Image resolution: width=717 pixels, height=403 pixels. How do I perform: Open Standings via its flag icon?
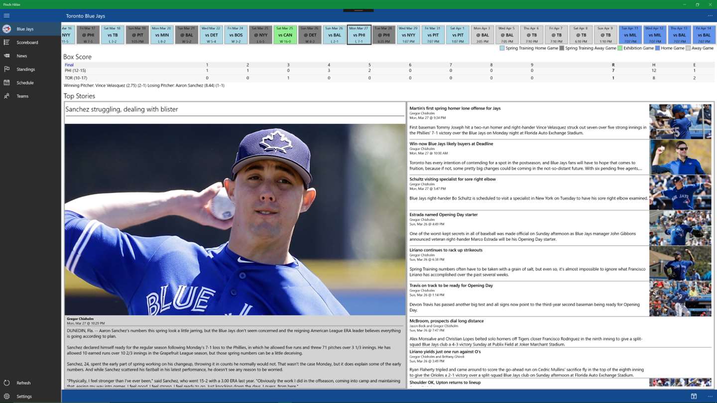coord(6,69)
